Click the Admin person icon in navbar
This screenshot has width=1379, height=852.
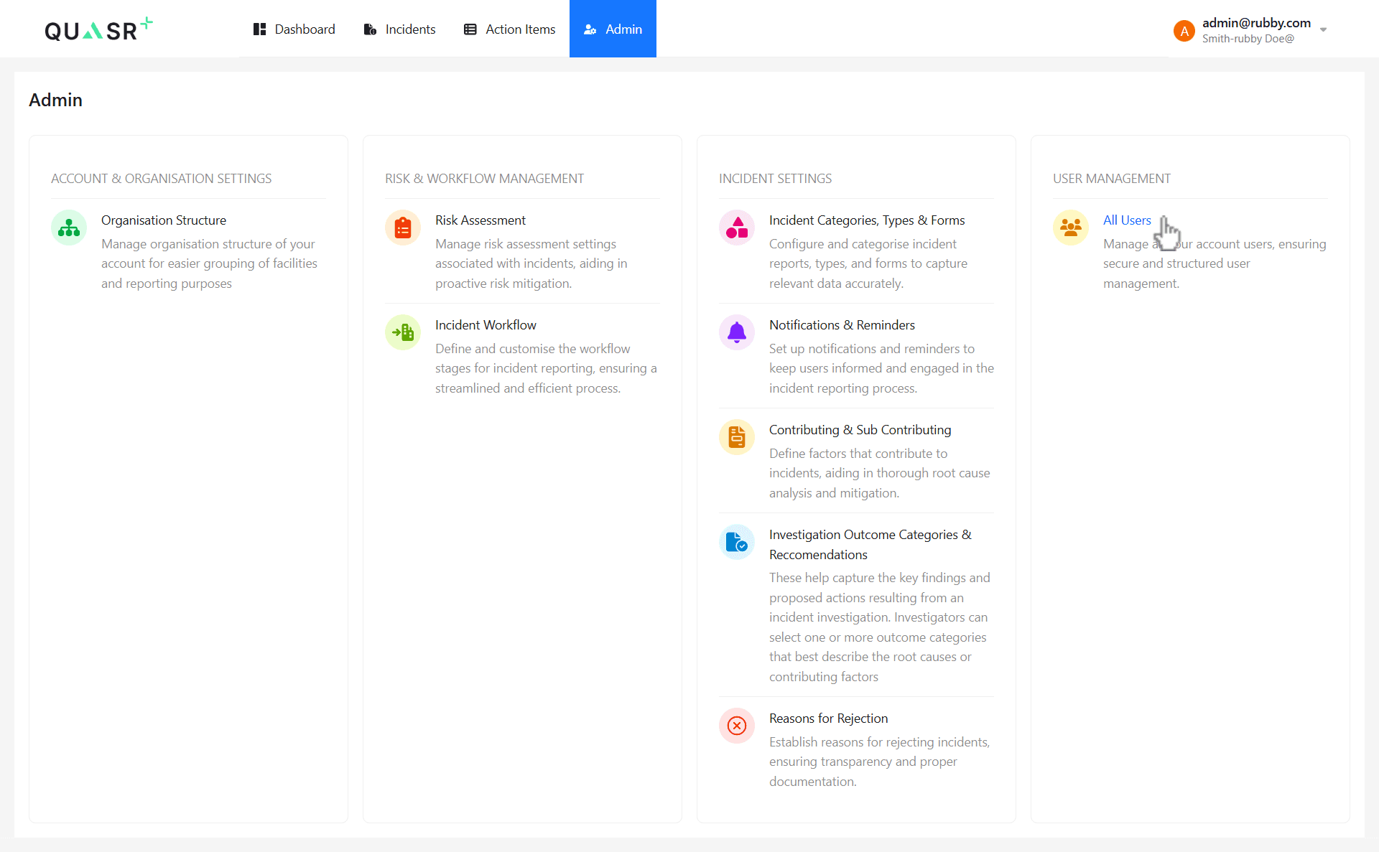[x=590, y=29]
